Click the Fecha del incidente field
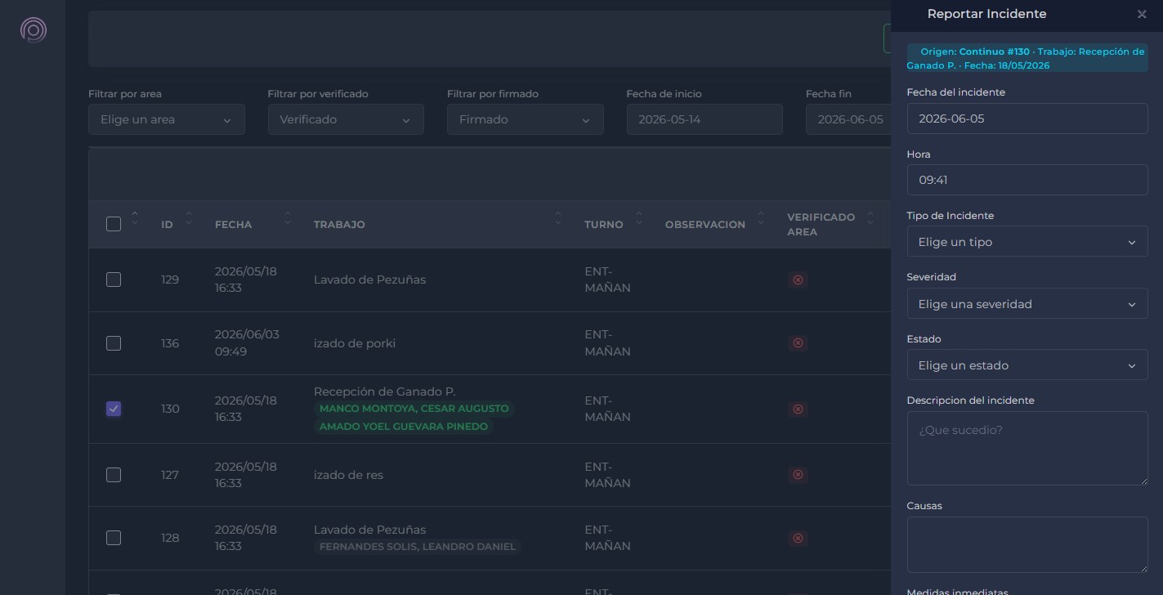Viewport: 1163px width, 595px height. (x=1027, y=119)
